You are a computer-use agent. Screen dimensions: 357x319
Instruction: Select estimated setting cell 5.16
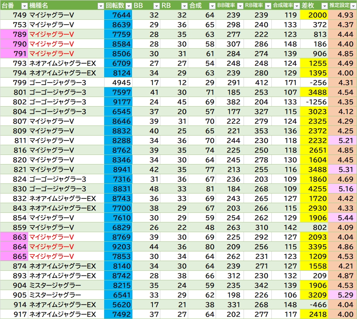(343, 189)
